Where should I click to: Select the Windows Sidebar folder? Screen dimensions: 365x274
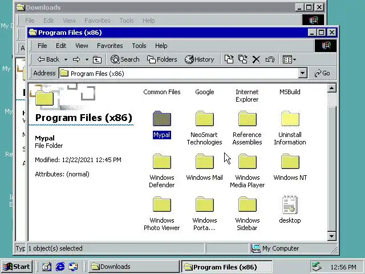[247, 204]
